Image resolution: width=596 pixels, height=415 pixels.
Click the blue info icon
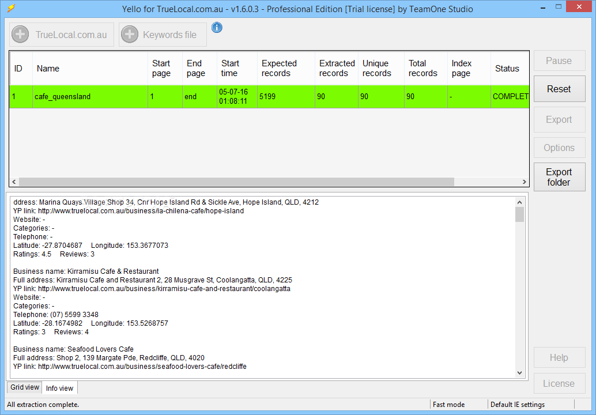point(217,27)
